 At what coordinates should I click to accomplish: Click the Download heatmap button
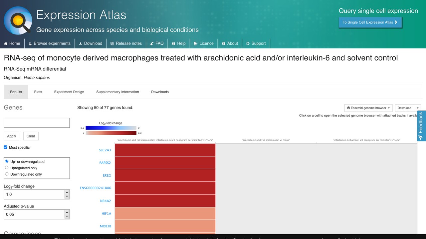coord(404,108)
